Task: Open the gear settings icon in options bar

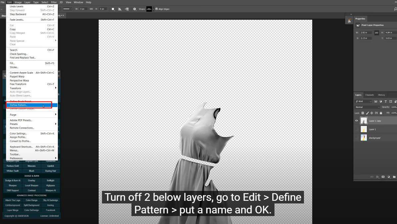Action: pyautogui.click(x=135, y=9)
